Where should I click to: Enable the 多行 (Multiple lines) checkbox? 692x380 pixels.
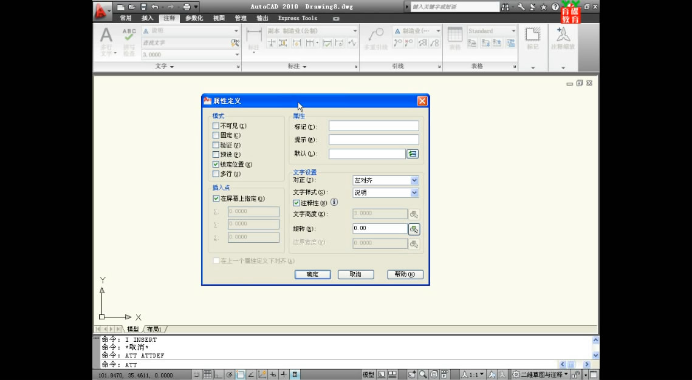coord(216,174)
